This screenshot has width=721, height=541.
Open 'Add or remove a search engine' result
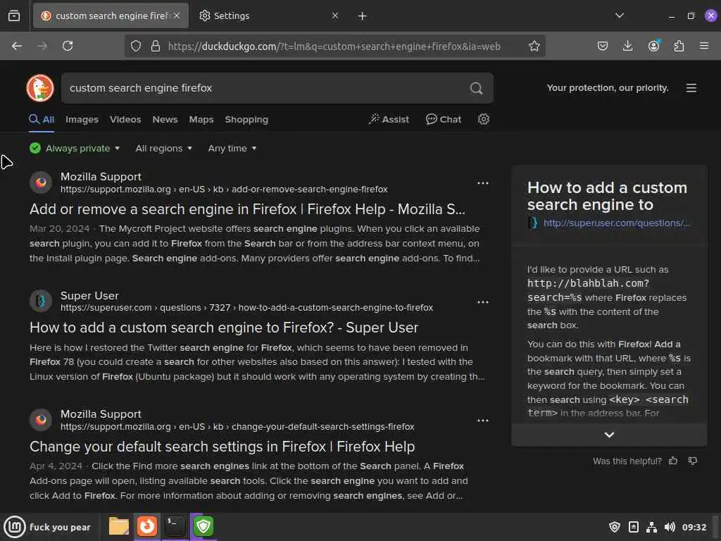coord(247,209)
